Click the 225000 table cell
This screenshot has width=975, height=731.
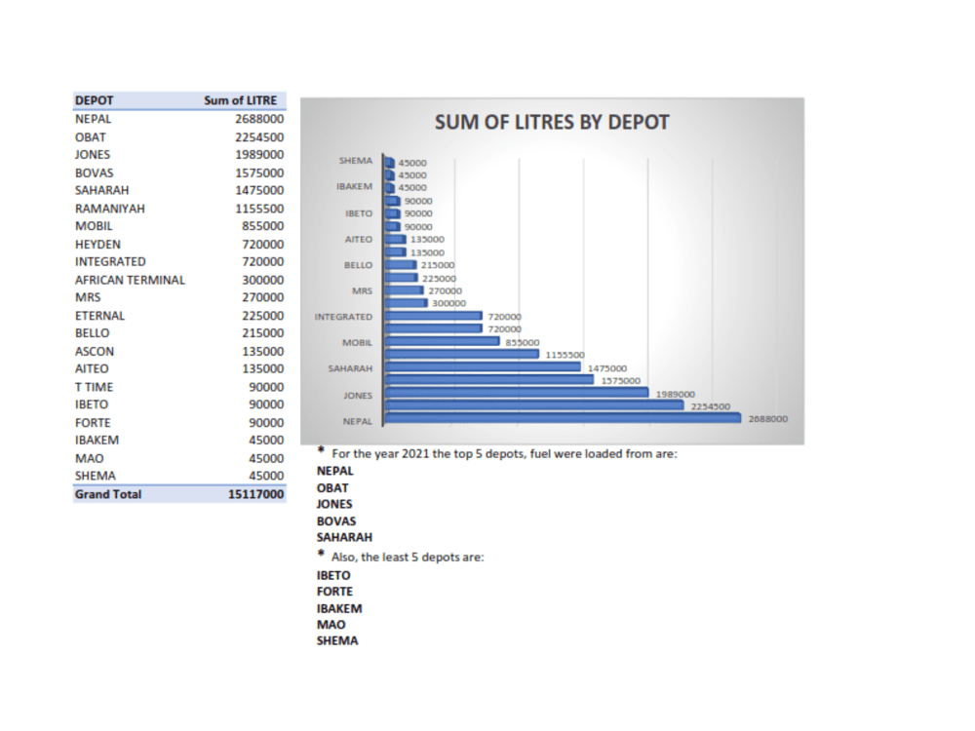[x=263, y=316]
